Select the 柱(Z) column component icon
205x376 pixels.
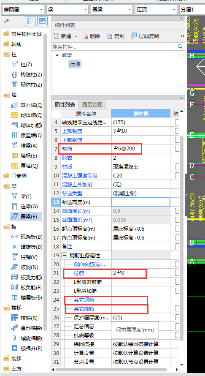[15, 64]
